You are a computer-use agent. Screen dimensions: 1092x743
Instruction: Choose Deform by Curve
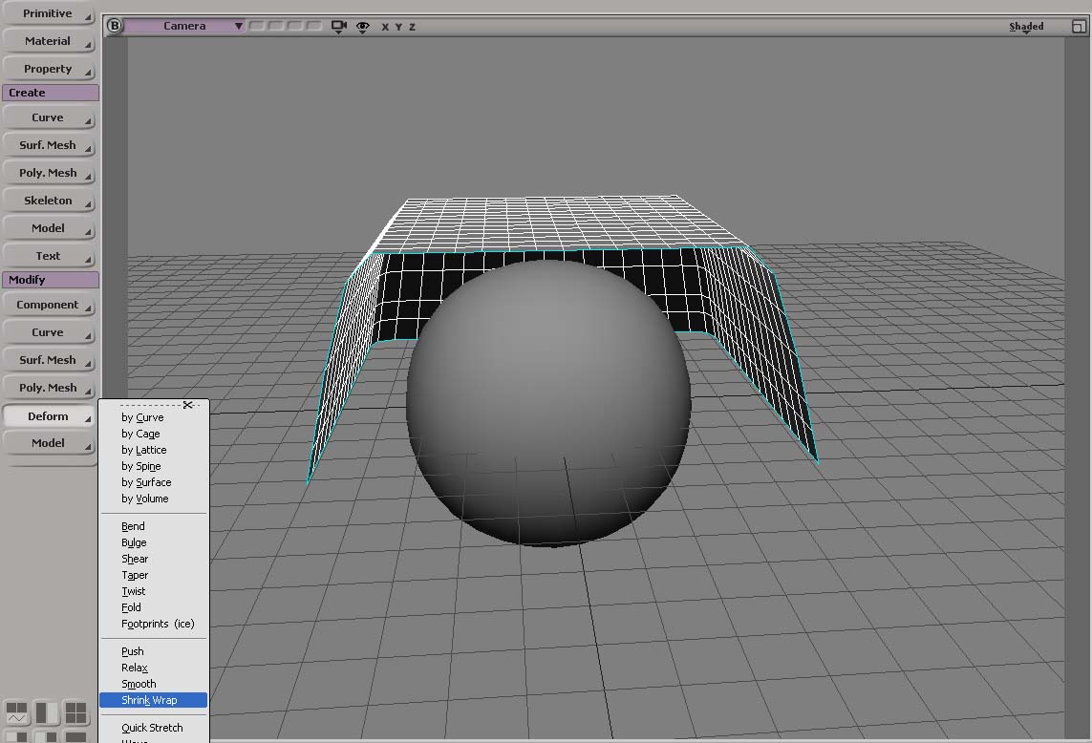click(x=153, y=417)
